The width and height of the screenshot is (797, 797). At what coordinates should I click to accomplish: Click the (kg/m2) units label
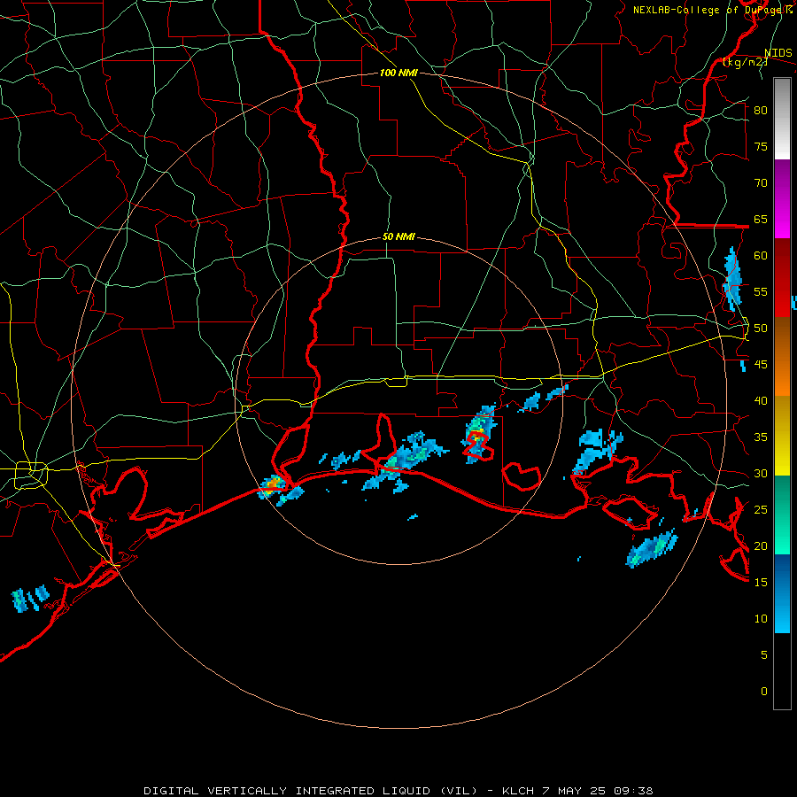click(x=745, y=62)
